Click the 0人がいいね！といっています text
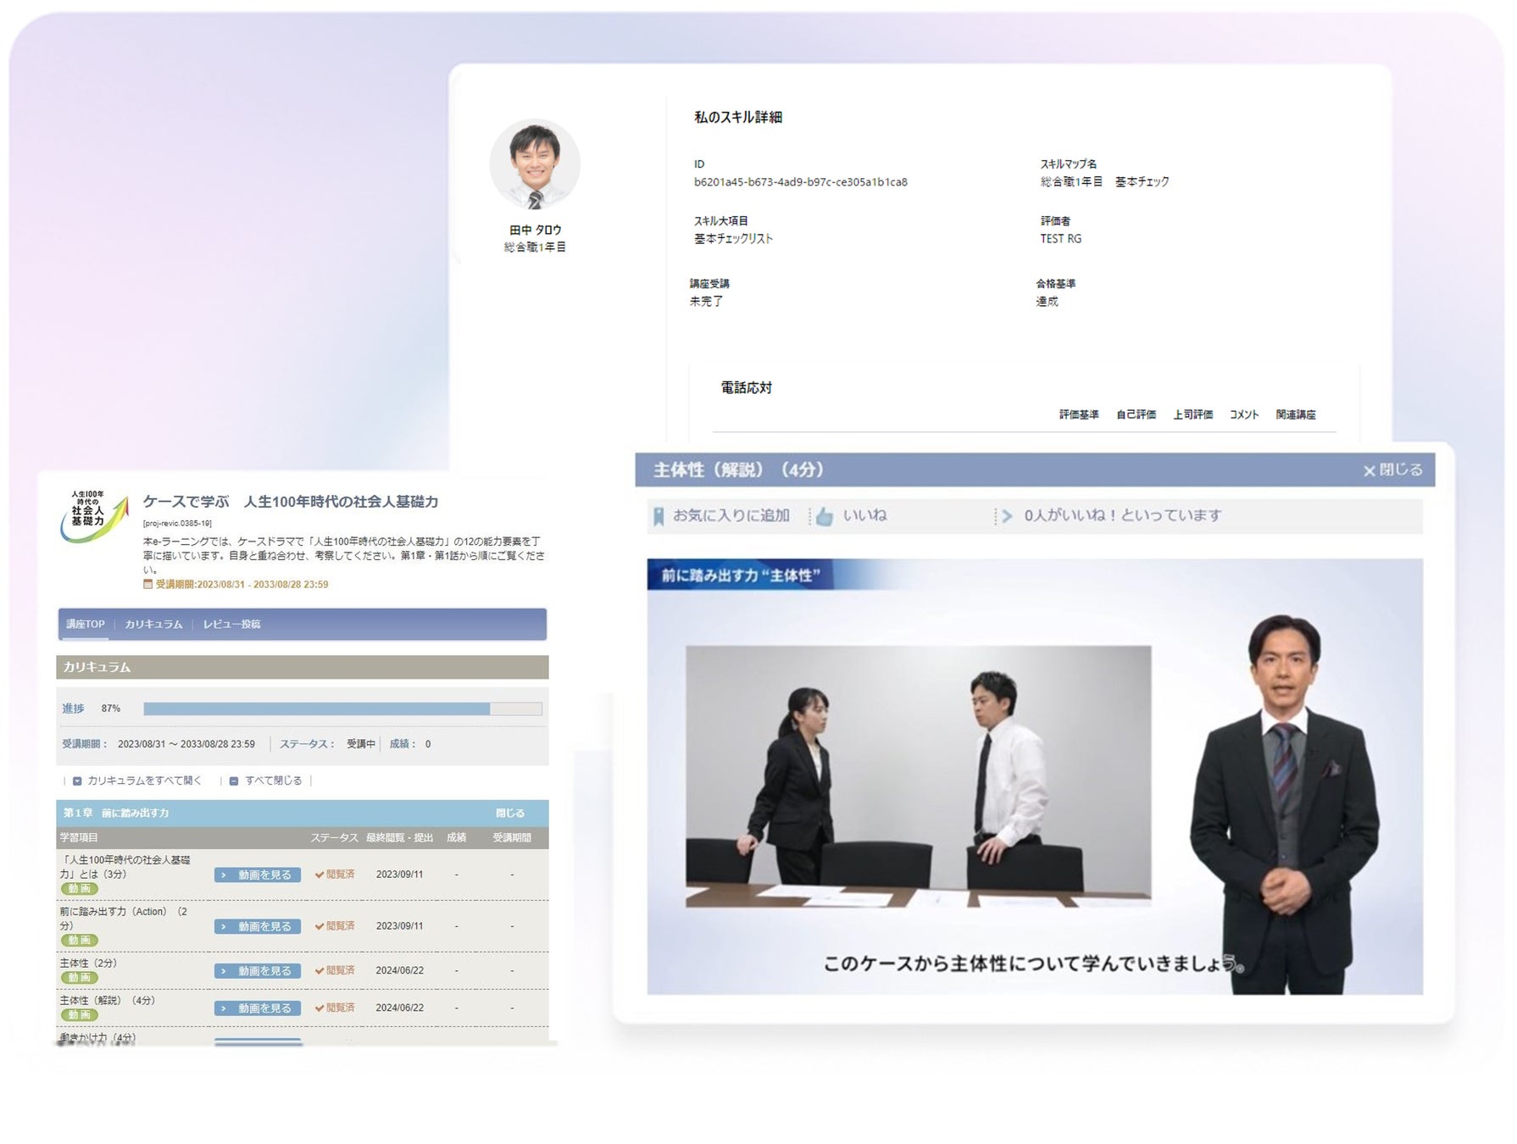 tap(1123, 516)
